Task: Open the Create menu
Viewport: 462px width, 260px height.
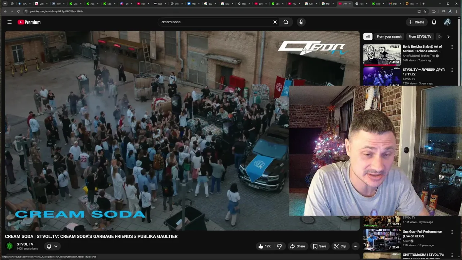Action: (x=416, y=22)
